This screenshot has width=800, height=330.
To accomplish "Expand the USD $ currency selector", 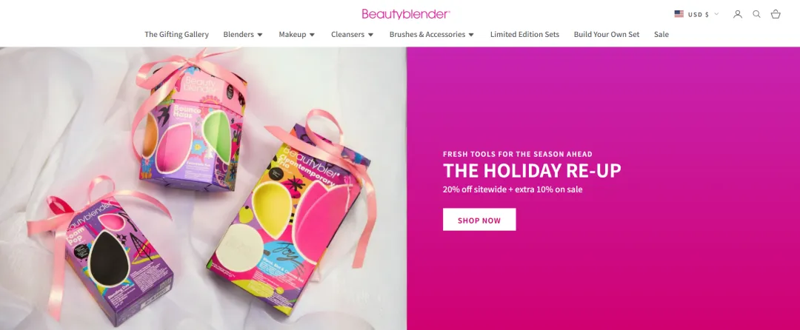I will [x=696, y=14].
